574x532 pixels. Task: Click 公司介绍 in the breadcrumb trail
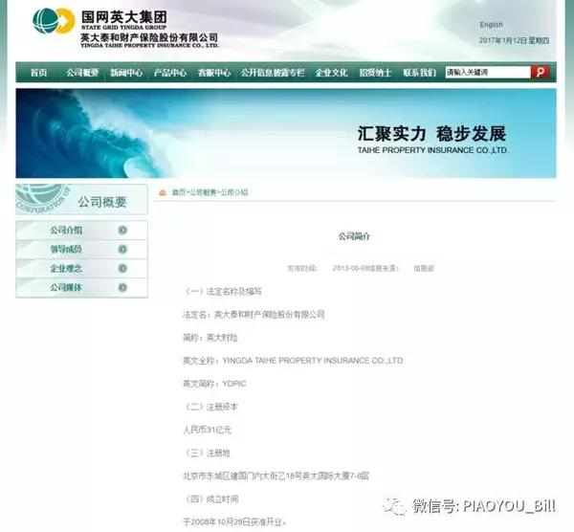pos(234,192)
